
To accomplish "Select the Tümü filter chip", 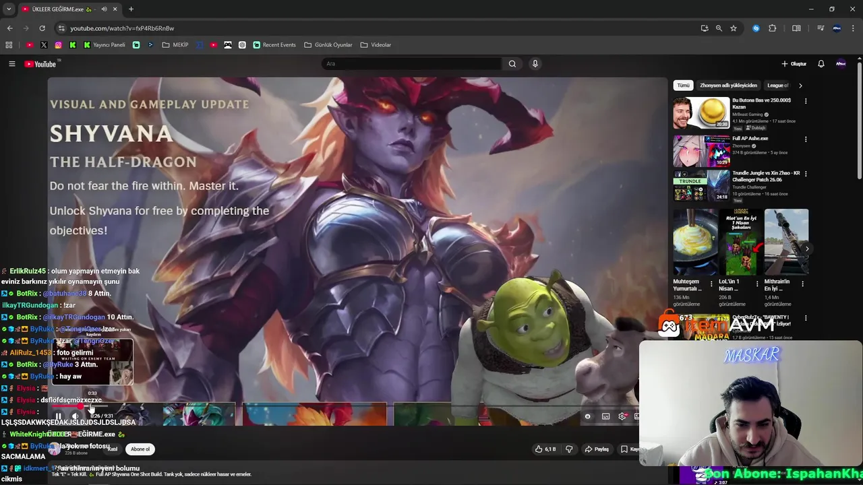I will point(684,86).
